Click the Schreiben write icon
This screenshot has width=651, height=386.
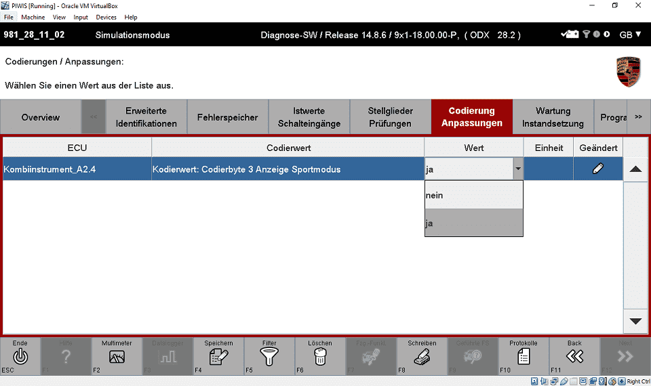422,357
